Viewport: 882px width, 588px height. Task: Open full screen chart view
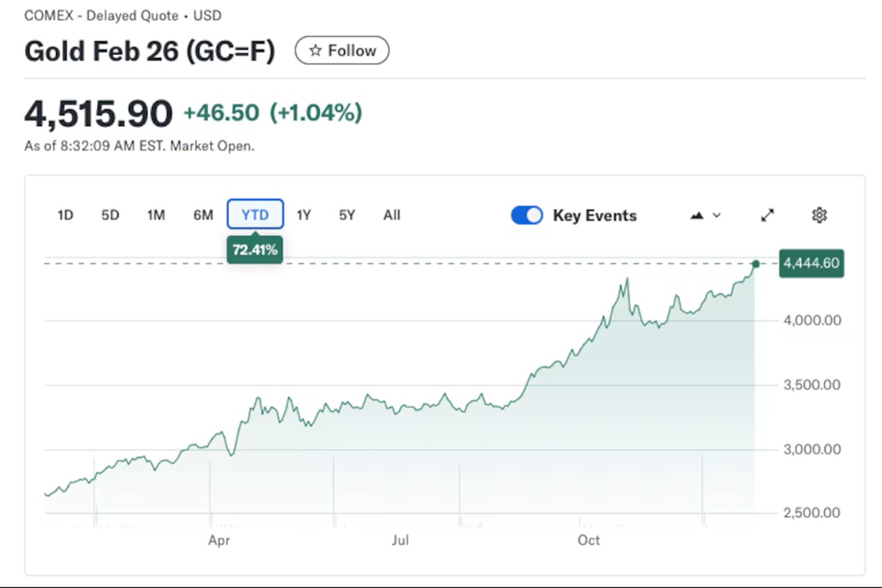[767, 215]
